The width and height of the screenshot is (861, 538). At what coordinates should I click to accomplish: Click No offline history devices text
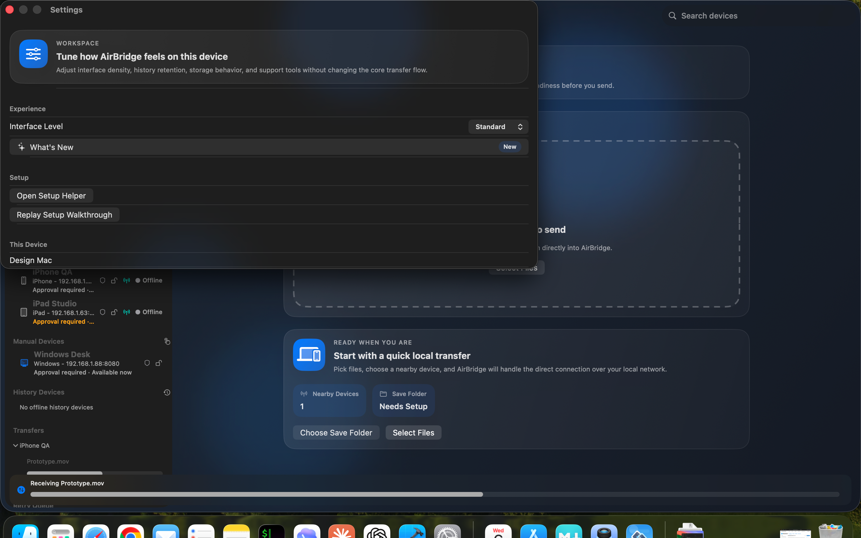(56, 407)
